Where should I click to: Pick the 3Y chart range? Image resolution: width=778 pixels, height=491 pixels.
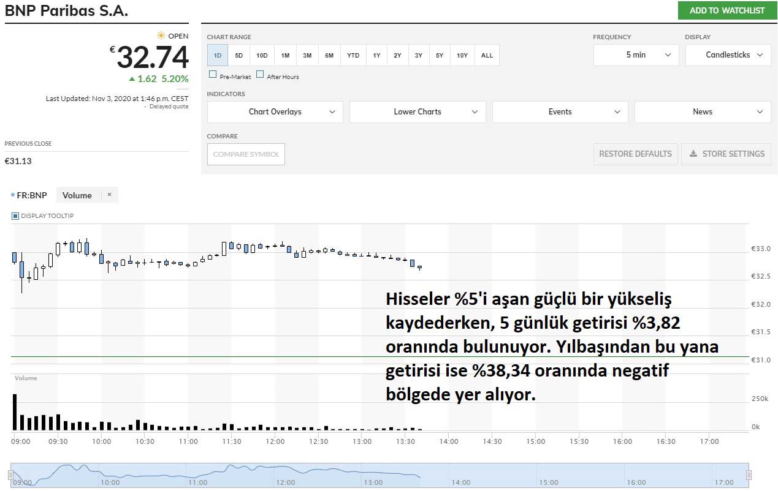[418, 55]
